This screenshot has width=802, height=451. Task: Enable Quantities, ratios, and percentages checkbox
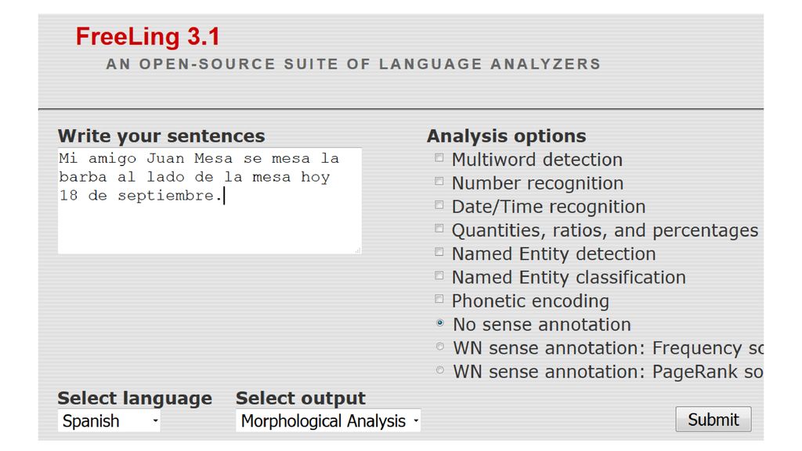click(x=439, y=228)
